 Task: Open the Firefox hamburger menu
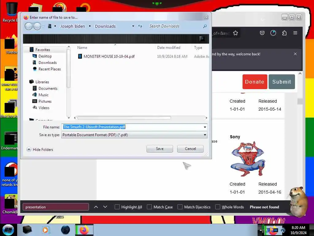(x=295, y=33)
